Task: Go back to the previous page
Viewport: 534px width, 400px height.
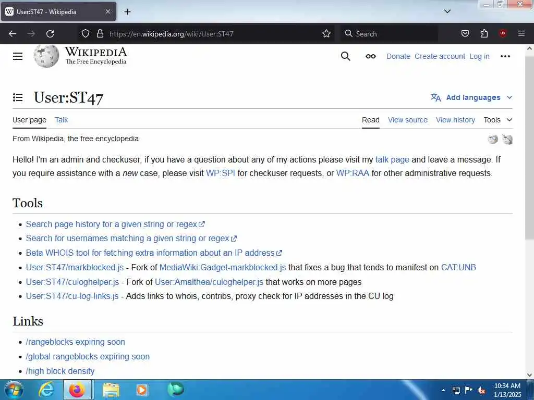Action: (13, 34)
